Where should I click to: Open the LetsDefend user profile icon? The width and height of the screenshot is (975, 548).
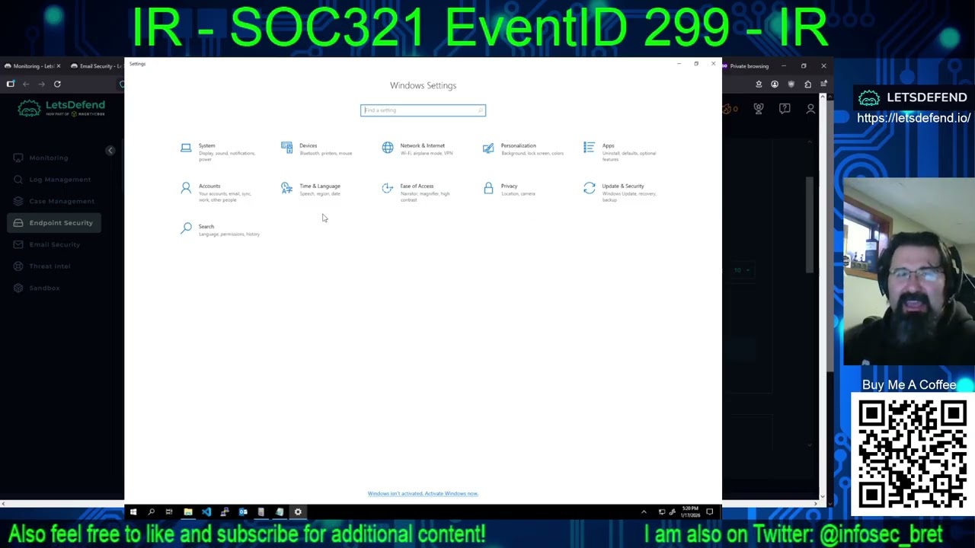tap(810, 110)
